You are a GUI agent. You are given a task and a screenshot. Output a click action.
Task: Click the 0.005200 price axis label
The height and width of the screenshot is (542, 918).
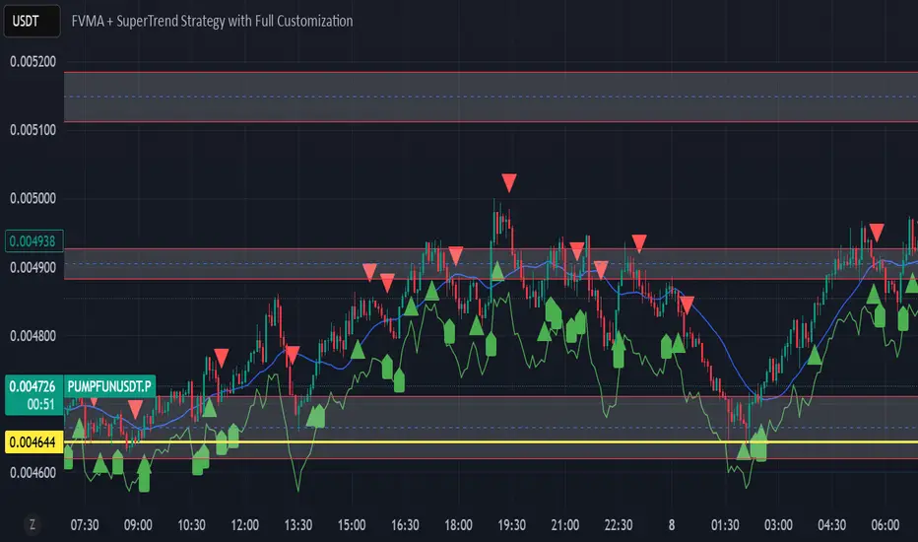tap(33, 61)
